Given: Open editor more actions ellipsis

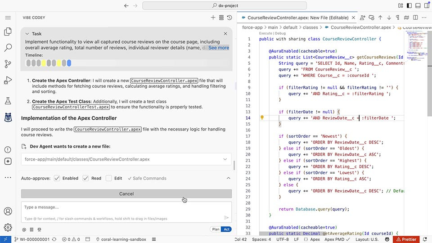Looking at the screenshot, I should 424,18.
